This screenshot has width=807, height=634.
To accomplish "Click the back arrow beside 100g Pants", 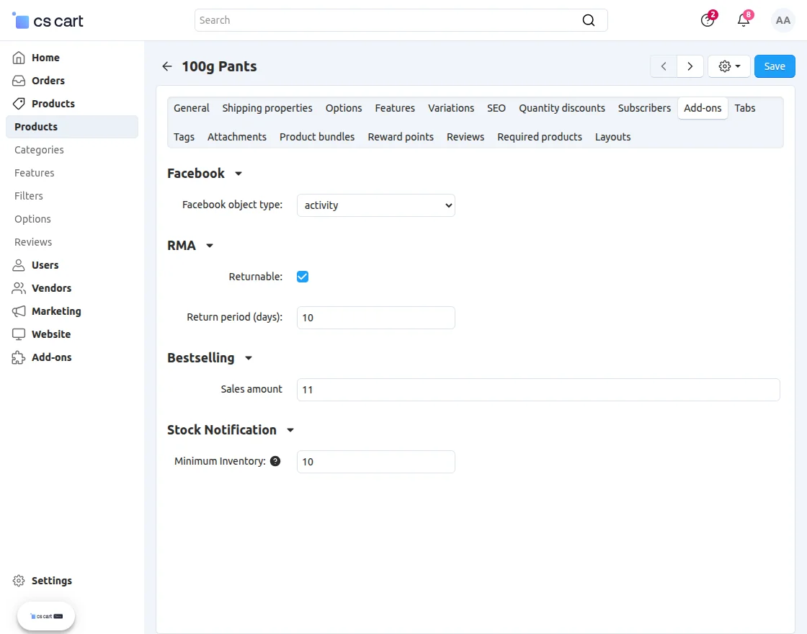I will 167,66.
